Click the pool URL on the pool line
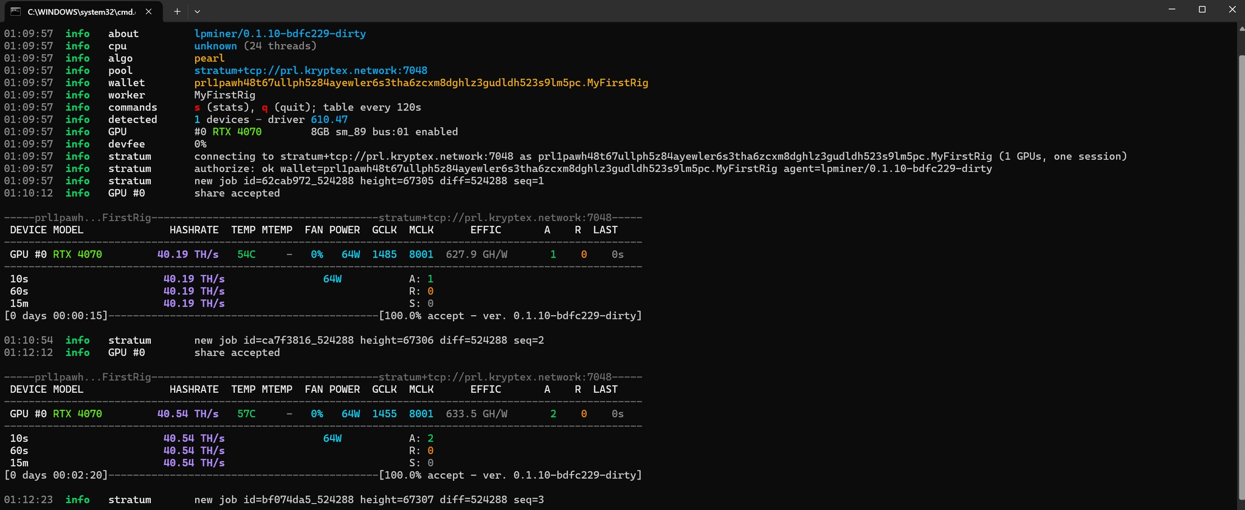Screen dimensions: 1245x510 pyautogui.click(x=311, y=70)
